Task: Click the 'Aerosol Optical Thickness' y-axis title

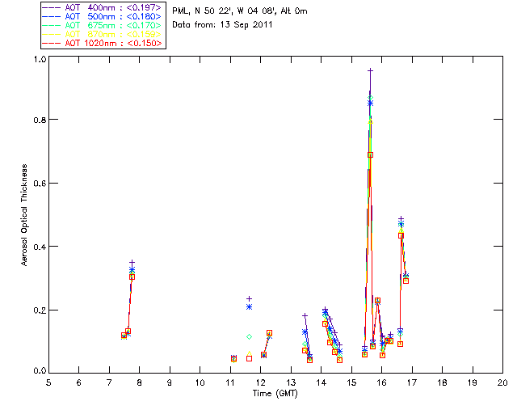Action: tap(24, 215)
